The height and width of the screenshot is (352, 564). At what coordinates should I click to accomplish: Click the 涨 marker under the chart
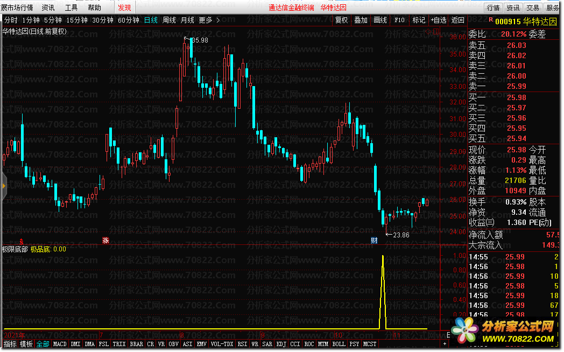[105, 240]
